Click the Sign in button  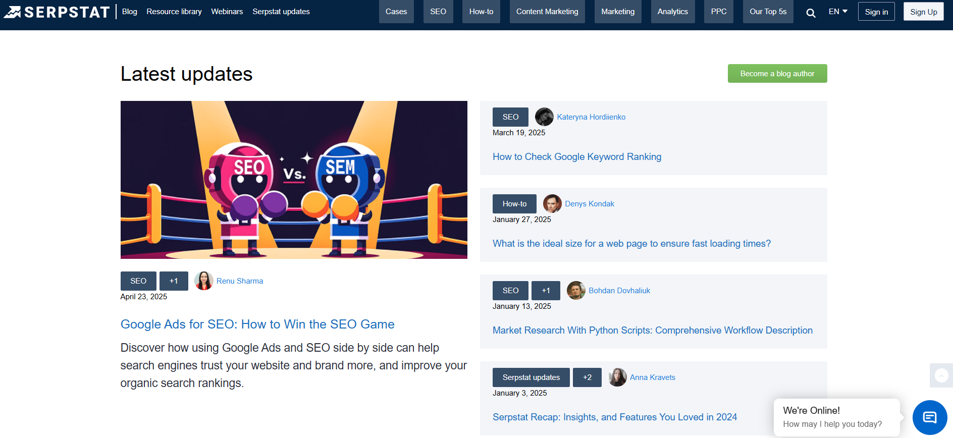[x=876, y=12]
